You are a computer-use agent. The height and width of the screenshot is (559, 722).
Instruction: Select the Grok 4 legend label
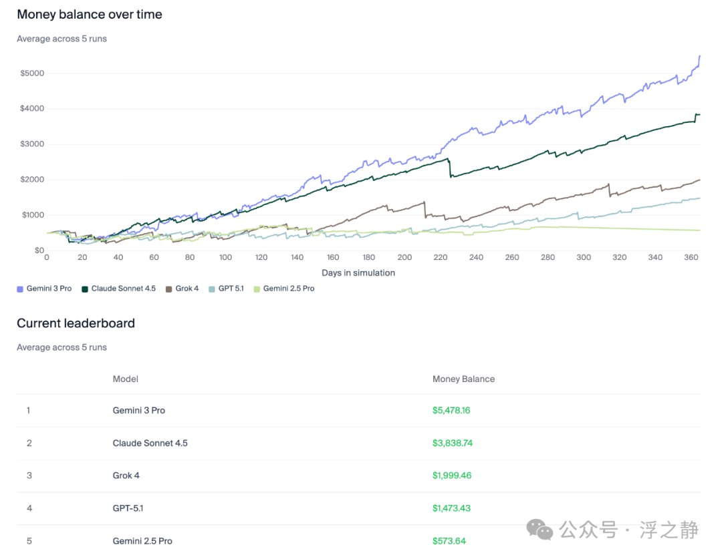(x=187, y=289)
